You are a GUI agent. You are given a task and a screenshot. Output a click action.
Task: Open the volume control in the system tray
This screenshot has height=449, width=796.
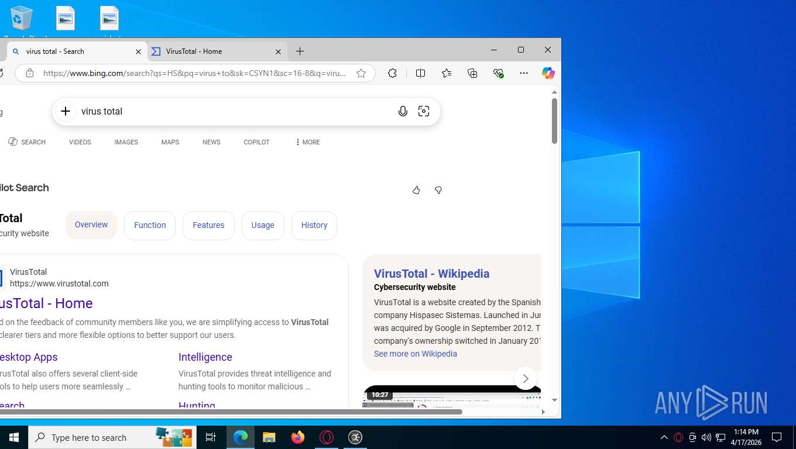tap(706, 437)
